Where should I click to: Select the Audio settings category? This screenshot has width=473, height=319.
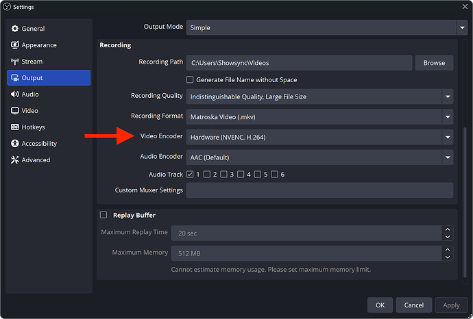click(49, 94)
